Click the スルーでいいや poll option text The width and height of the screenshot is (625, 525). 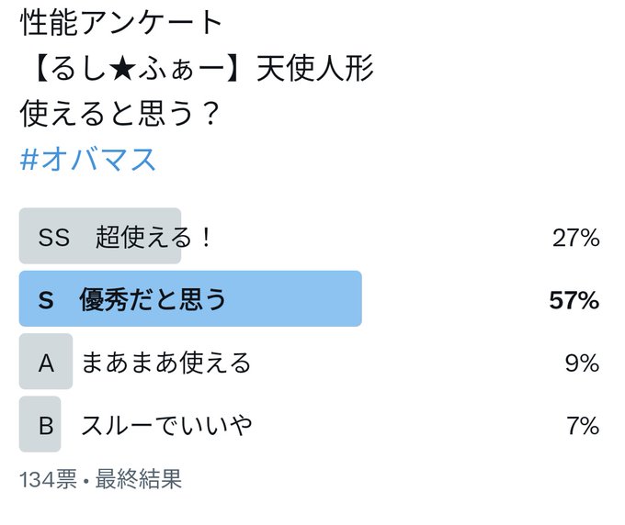pos(166,425)
